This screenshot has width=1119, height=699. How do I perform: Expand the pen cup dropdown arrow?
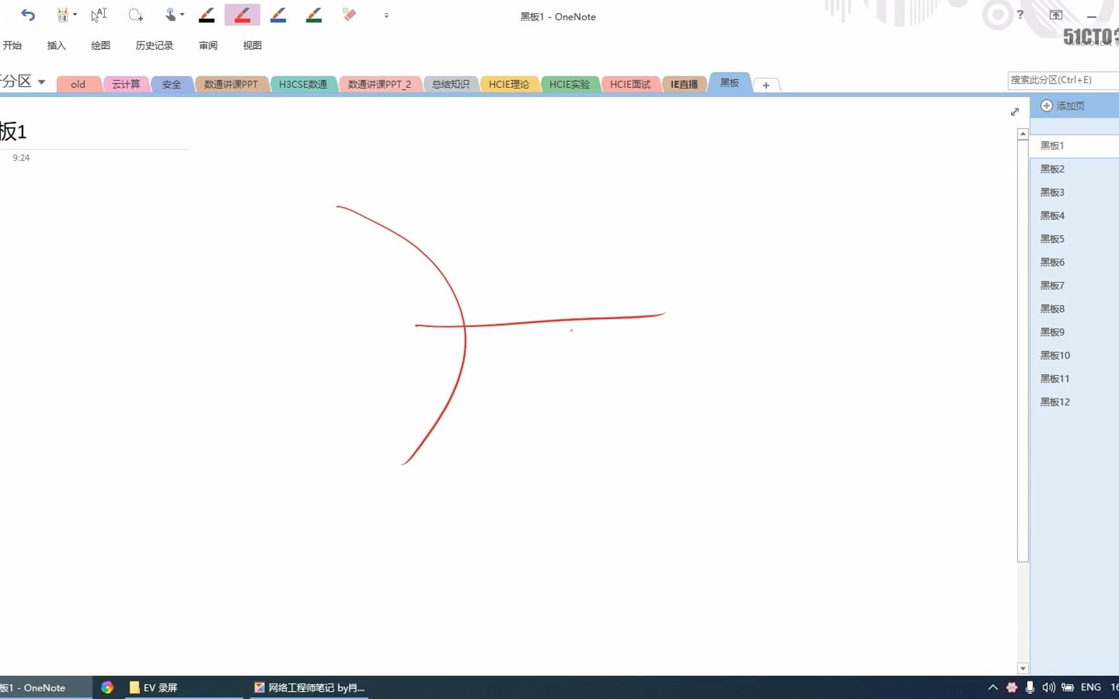pyautogui.click(x=75, y=15)
